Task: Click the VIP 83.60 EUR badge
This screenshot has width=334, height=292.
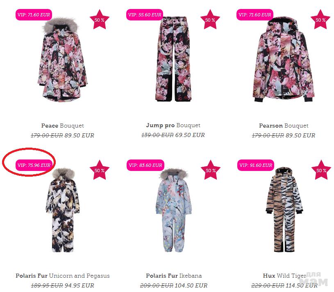Action: click(145, 165)
